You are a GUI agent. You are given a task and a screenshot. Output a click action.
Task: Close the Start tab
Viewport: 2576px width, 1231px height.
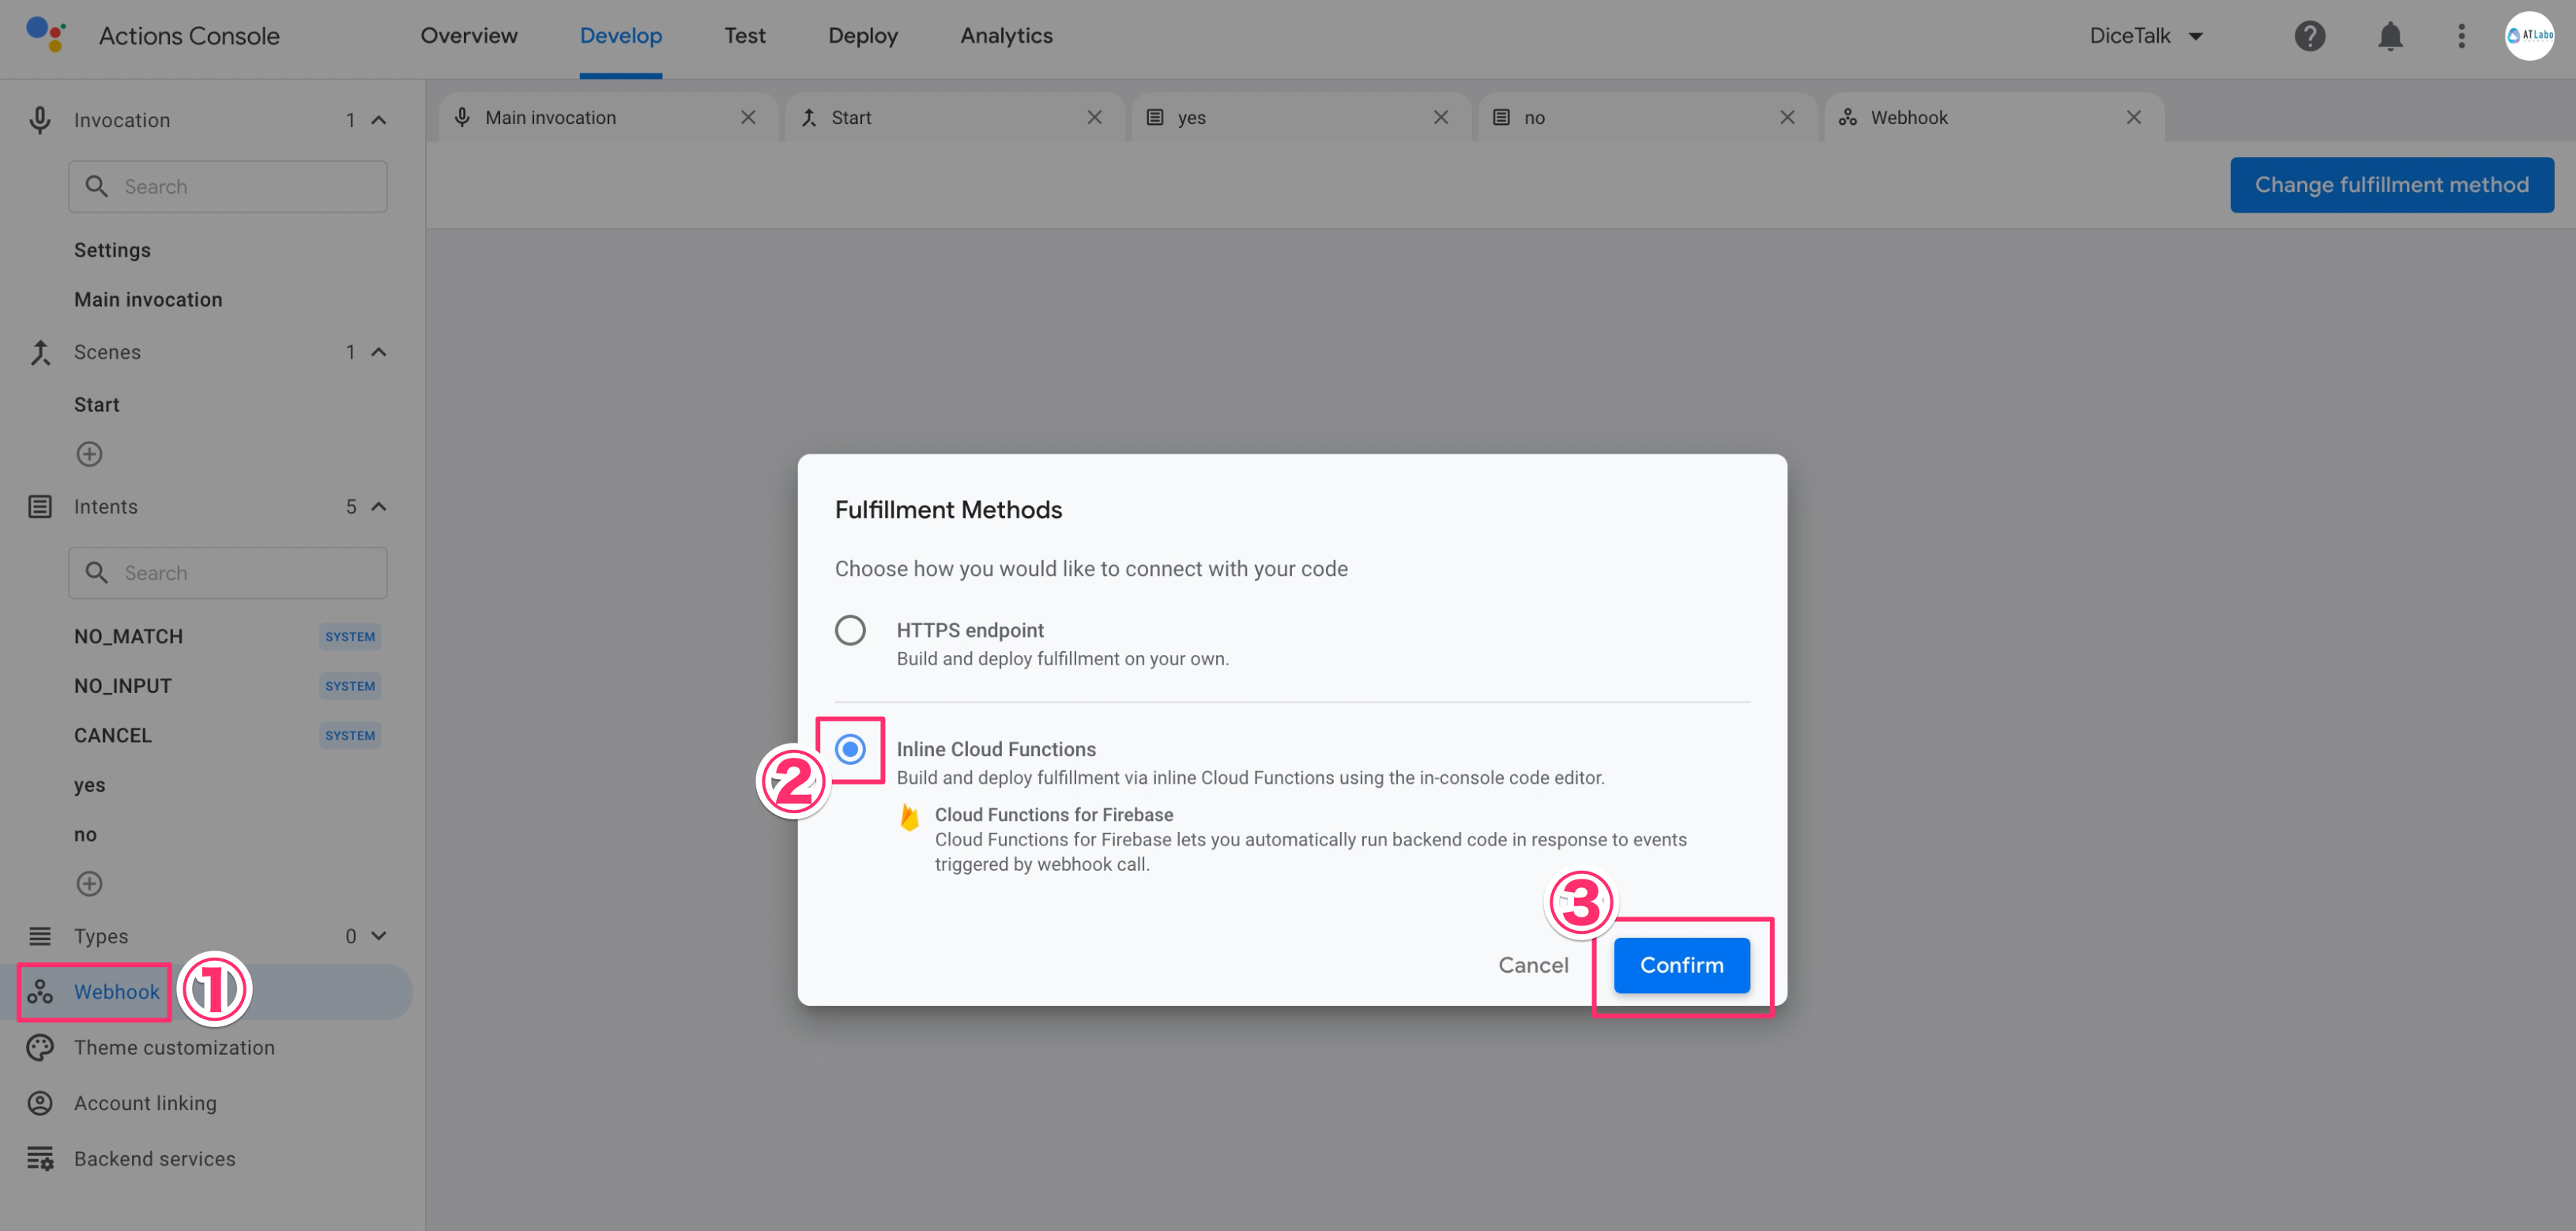tap(1095, 117)
